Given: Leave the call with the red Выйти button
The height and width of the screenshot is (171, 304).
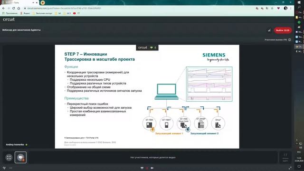Looking at the screenshot, I should coord(283,30).
